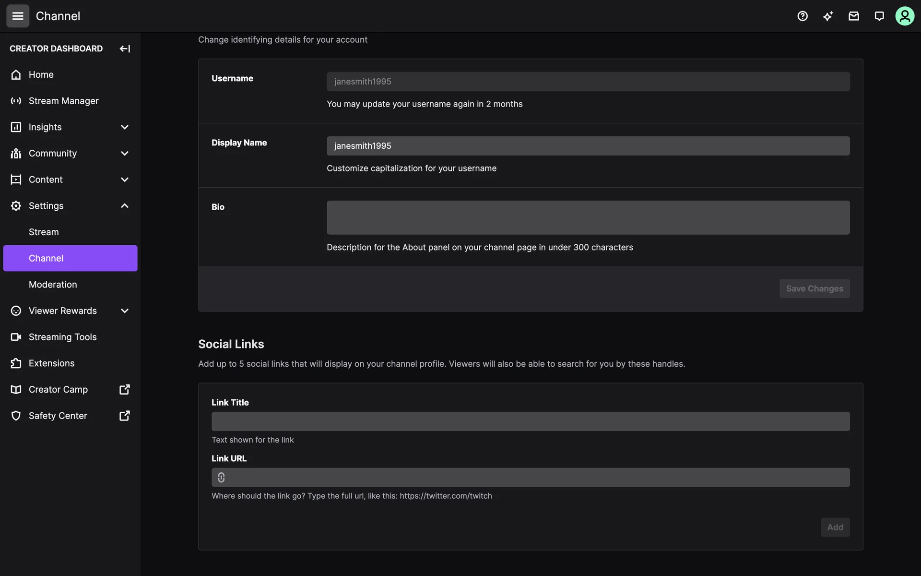Image resolution: width=921 pixels, height=576 pixels.
Task: Collapse the Creator Dashboard sidebar
Action: click(x=125, y=48)
